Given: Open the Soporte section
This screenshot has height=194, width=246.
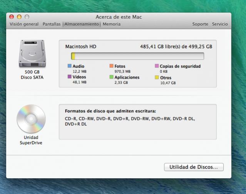Looking at the screenshot, I should point(200,24).
